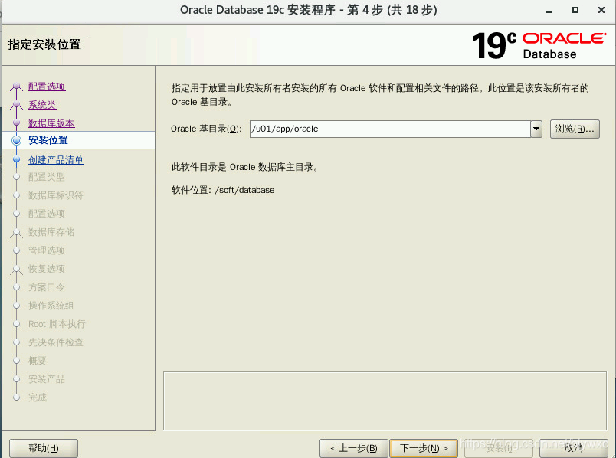Screen dimensions: 616x458
Task: Open the 配置选项 step link
Action: 47,87
